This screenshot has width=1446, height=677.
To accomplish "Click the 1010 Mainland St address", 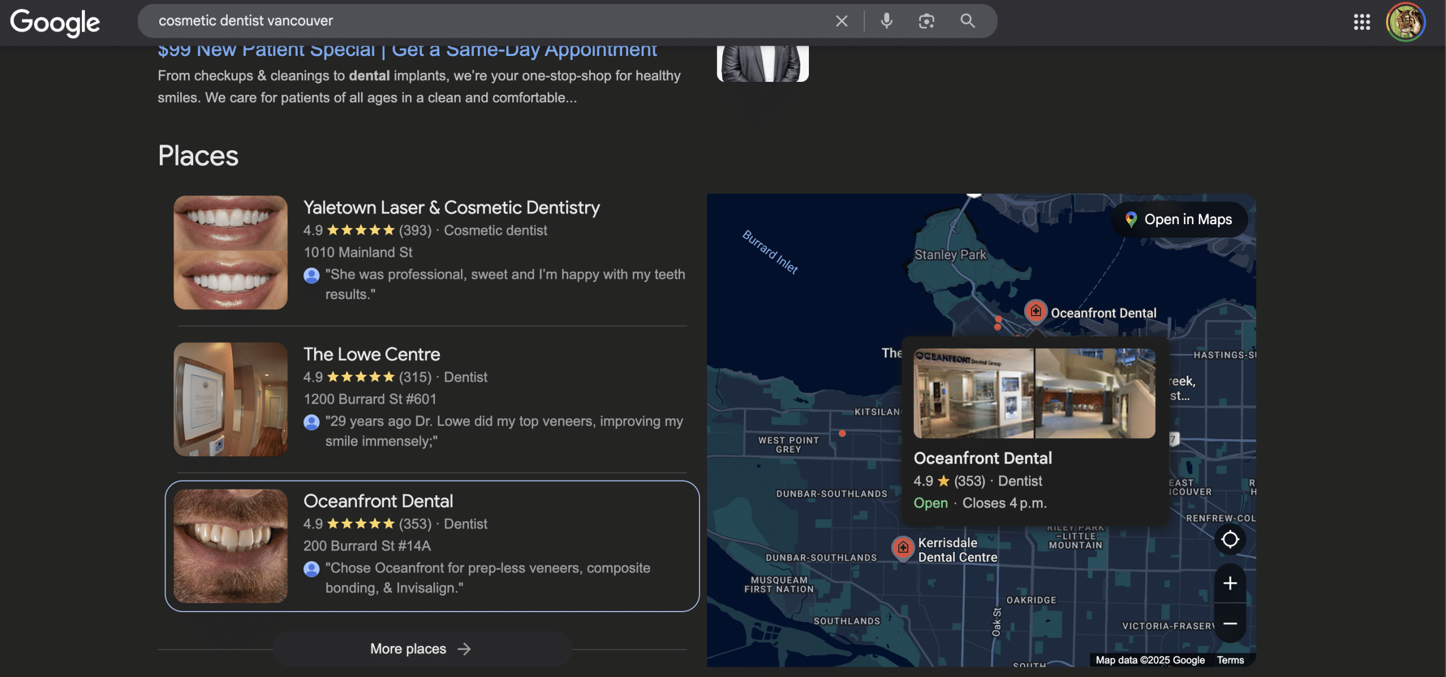I will tap(358, 252).
